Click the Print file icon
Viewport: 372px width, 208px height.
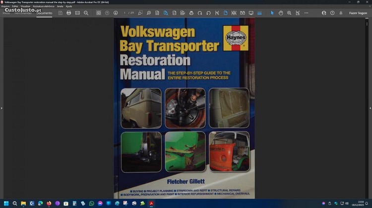tap(68, 13)
